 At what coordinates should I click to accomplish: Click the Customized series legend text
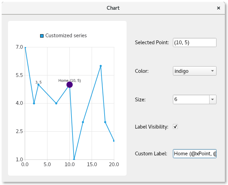click(66, 36)
